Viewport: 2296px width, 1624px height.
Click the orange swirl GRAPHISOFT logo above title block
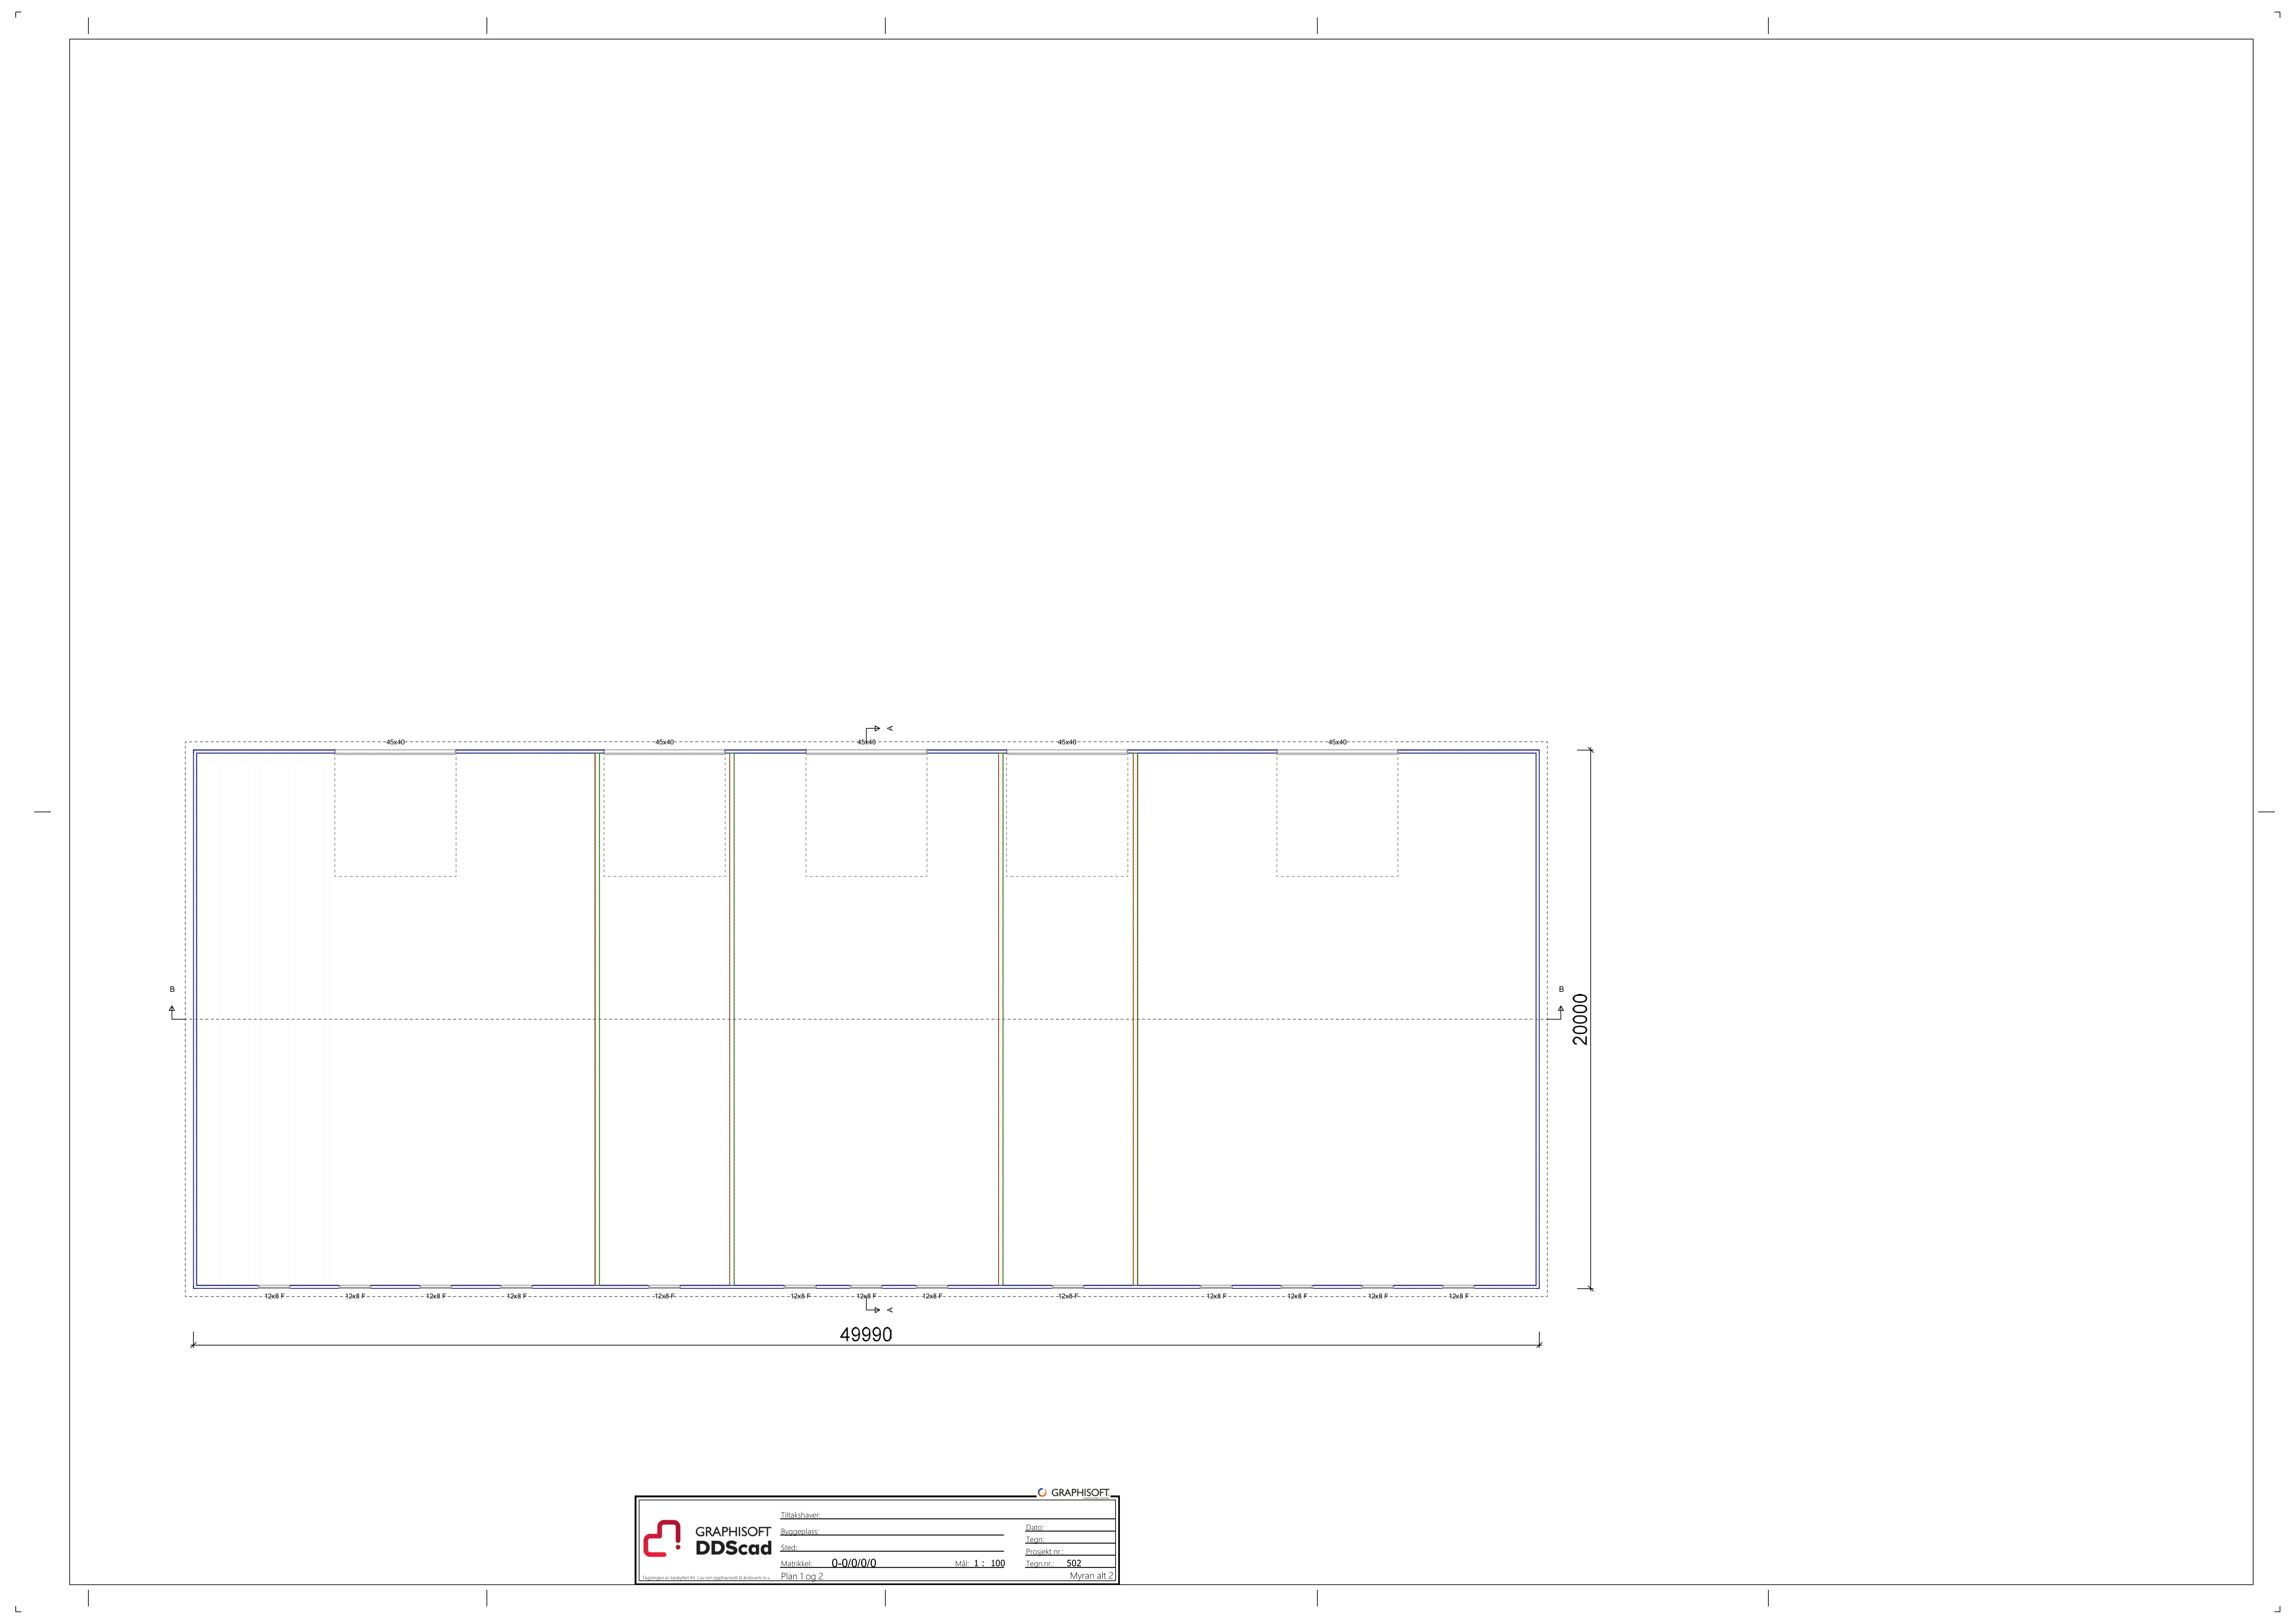(1042, 1493)
